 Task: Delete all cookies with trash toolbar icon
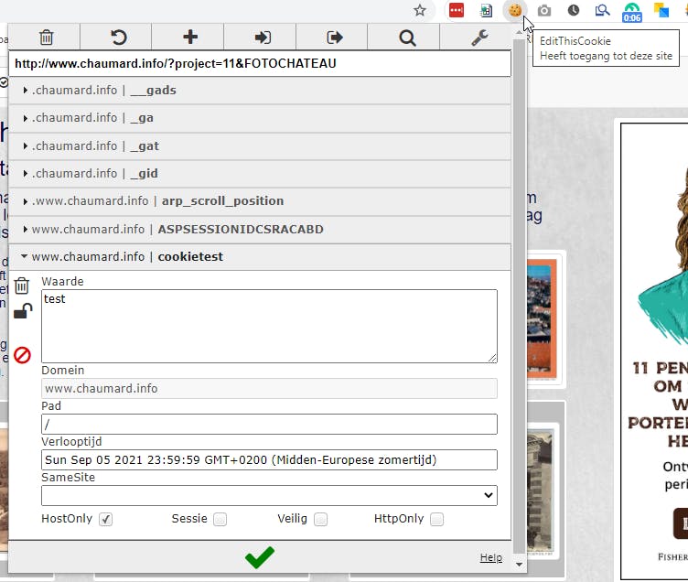pos(46,38)
